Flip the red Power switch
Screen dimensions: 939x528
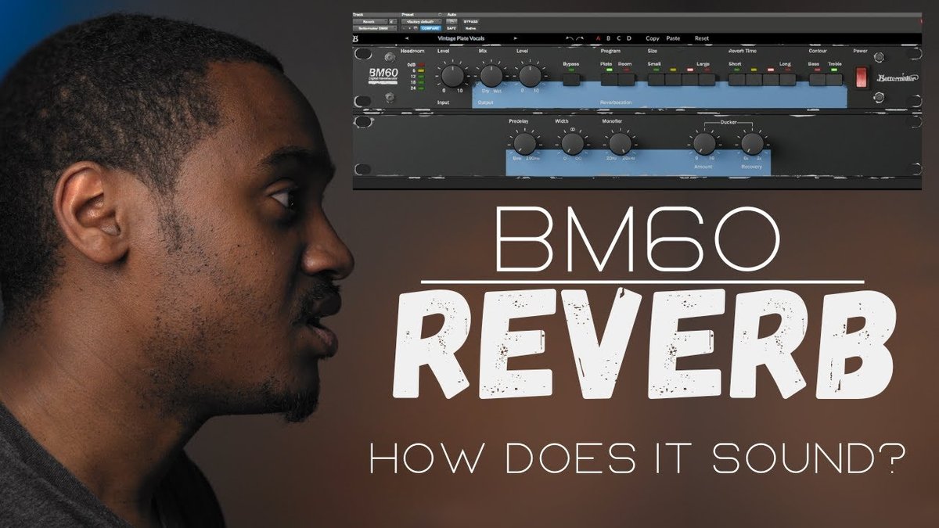click(862, 77)
